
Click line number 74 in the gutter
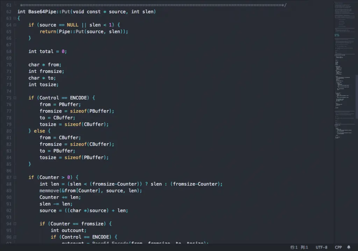pos(9,91)
